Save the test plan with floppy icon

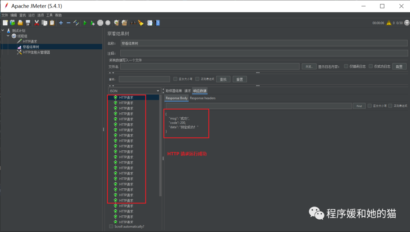[28, 23]
